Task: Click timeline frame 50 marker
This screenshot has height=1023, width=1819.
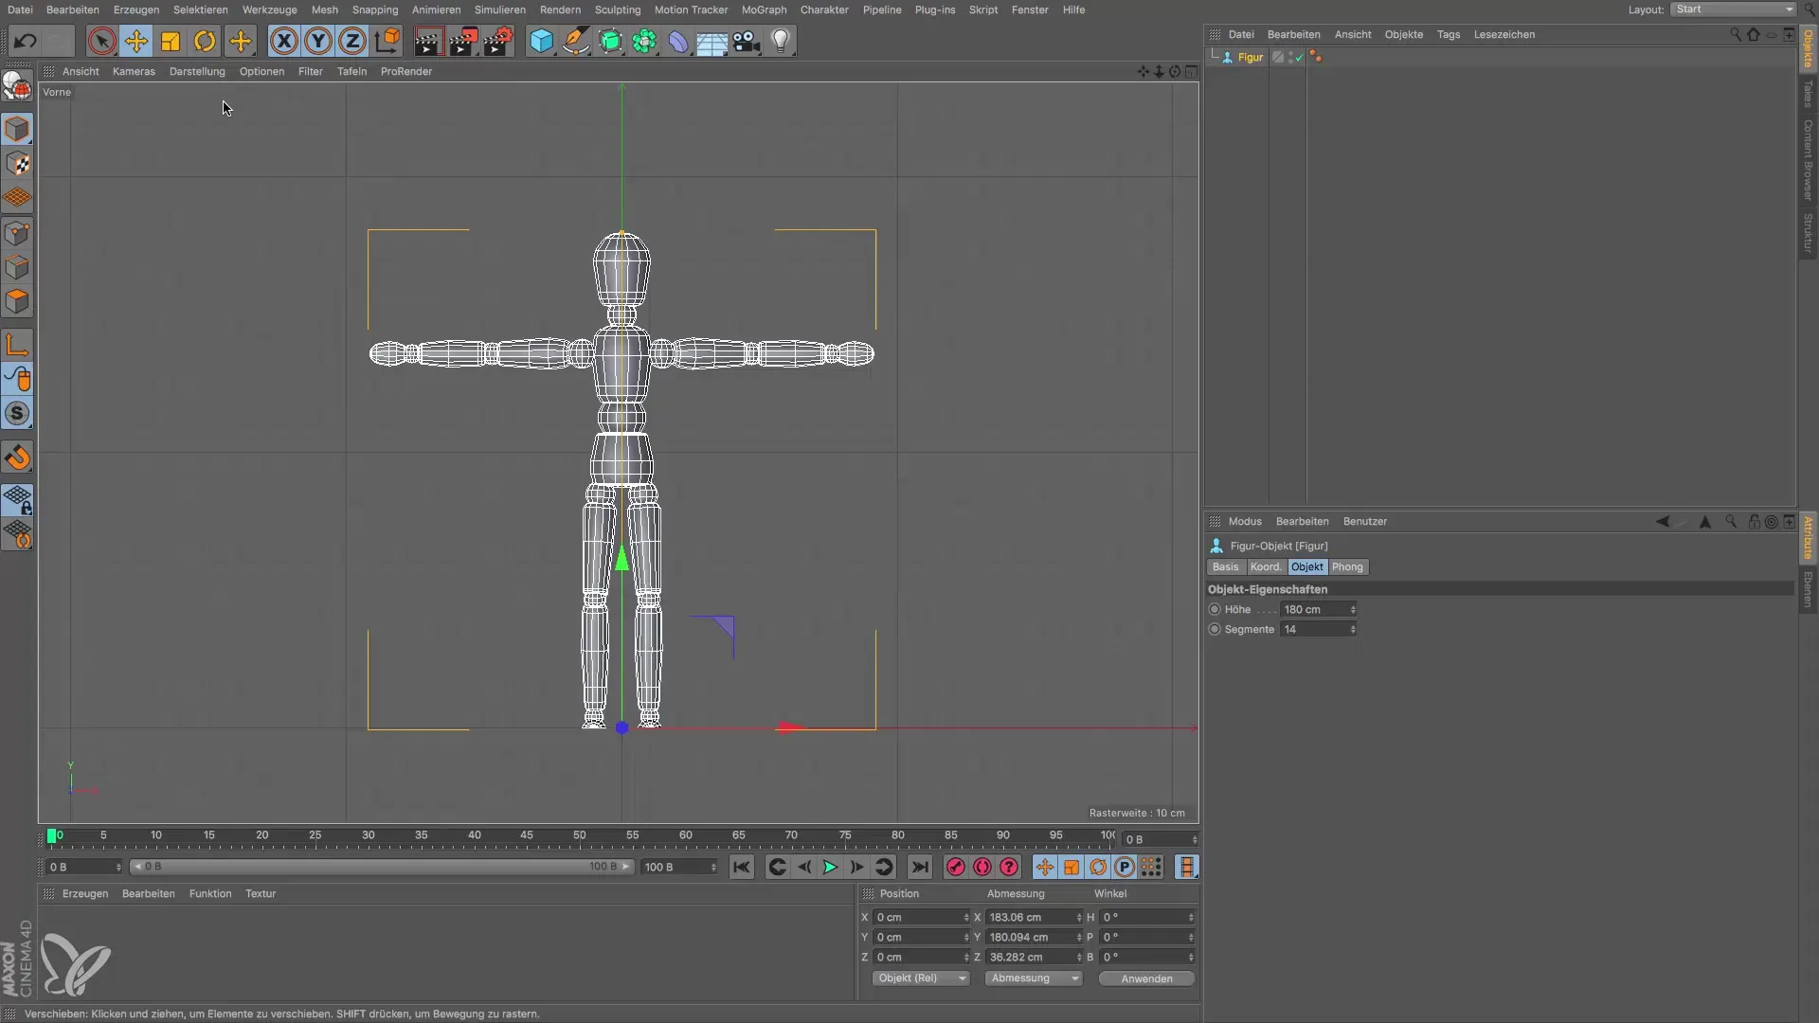Action: coord(580,836)
